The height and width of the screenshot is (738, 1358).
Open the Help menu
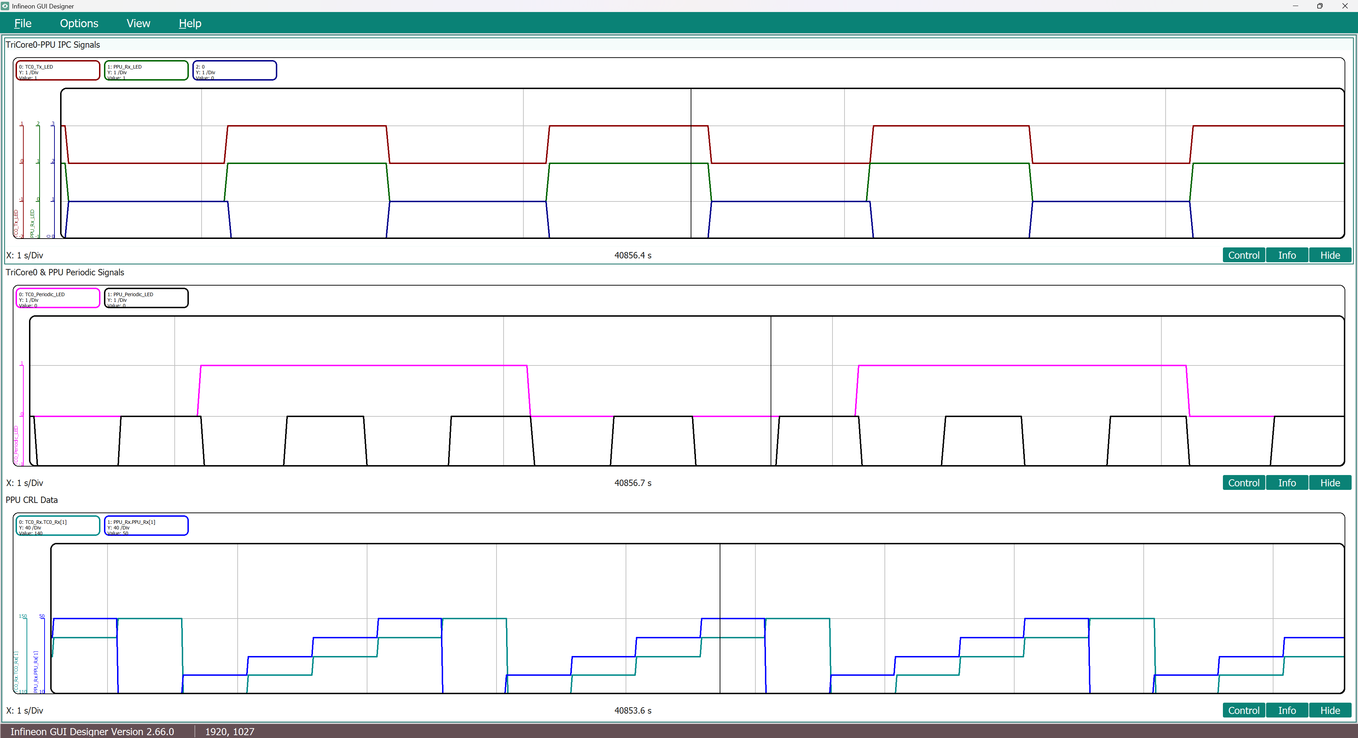tap(190, 23)
